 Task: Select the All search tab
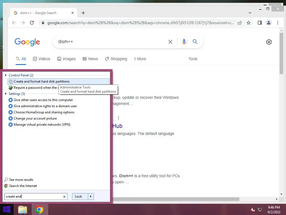(x=21, y=59)
